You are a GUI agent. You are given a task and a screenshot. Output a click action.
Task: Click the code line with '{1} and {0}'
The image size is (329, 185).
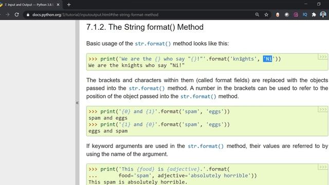click(159, 124)
